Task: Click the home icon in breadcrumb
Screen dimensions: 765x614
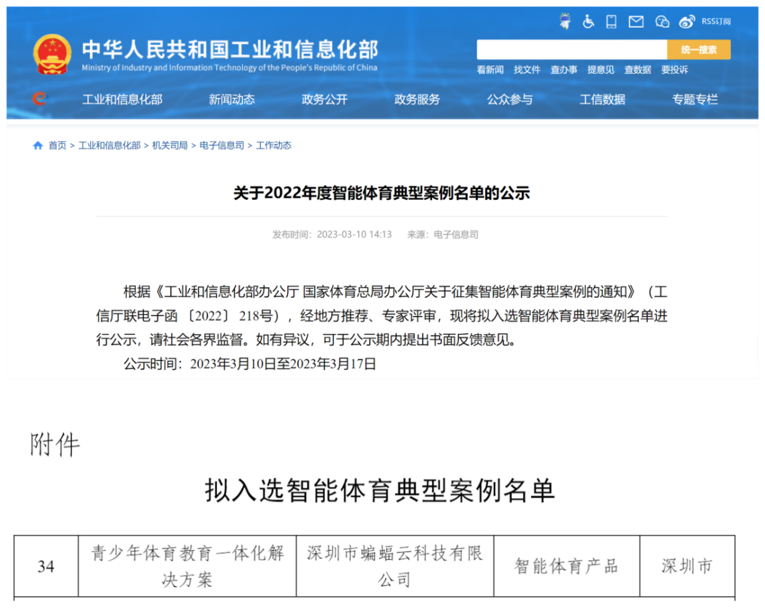Action: pos(38,145)
